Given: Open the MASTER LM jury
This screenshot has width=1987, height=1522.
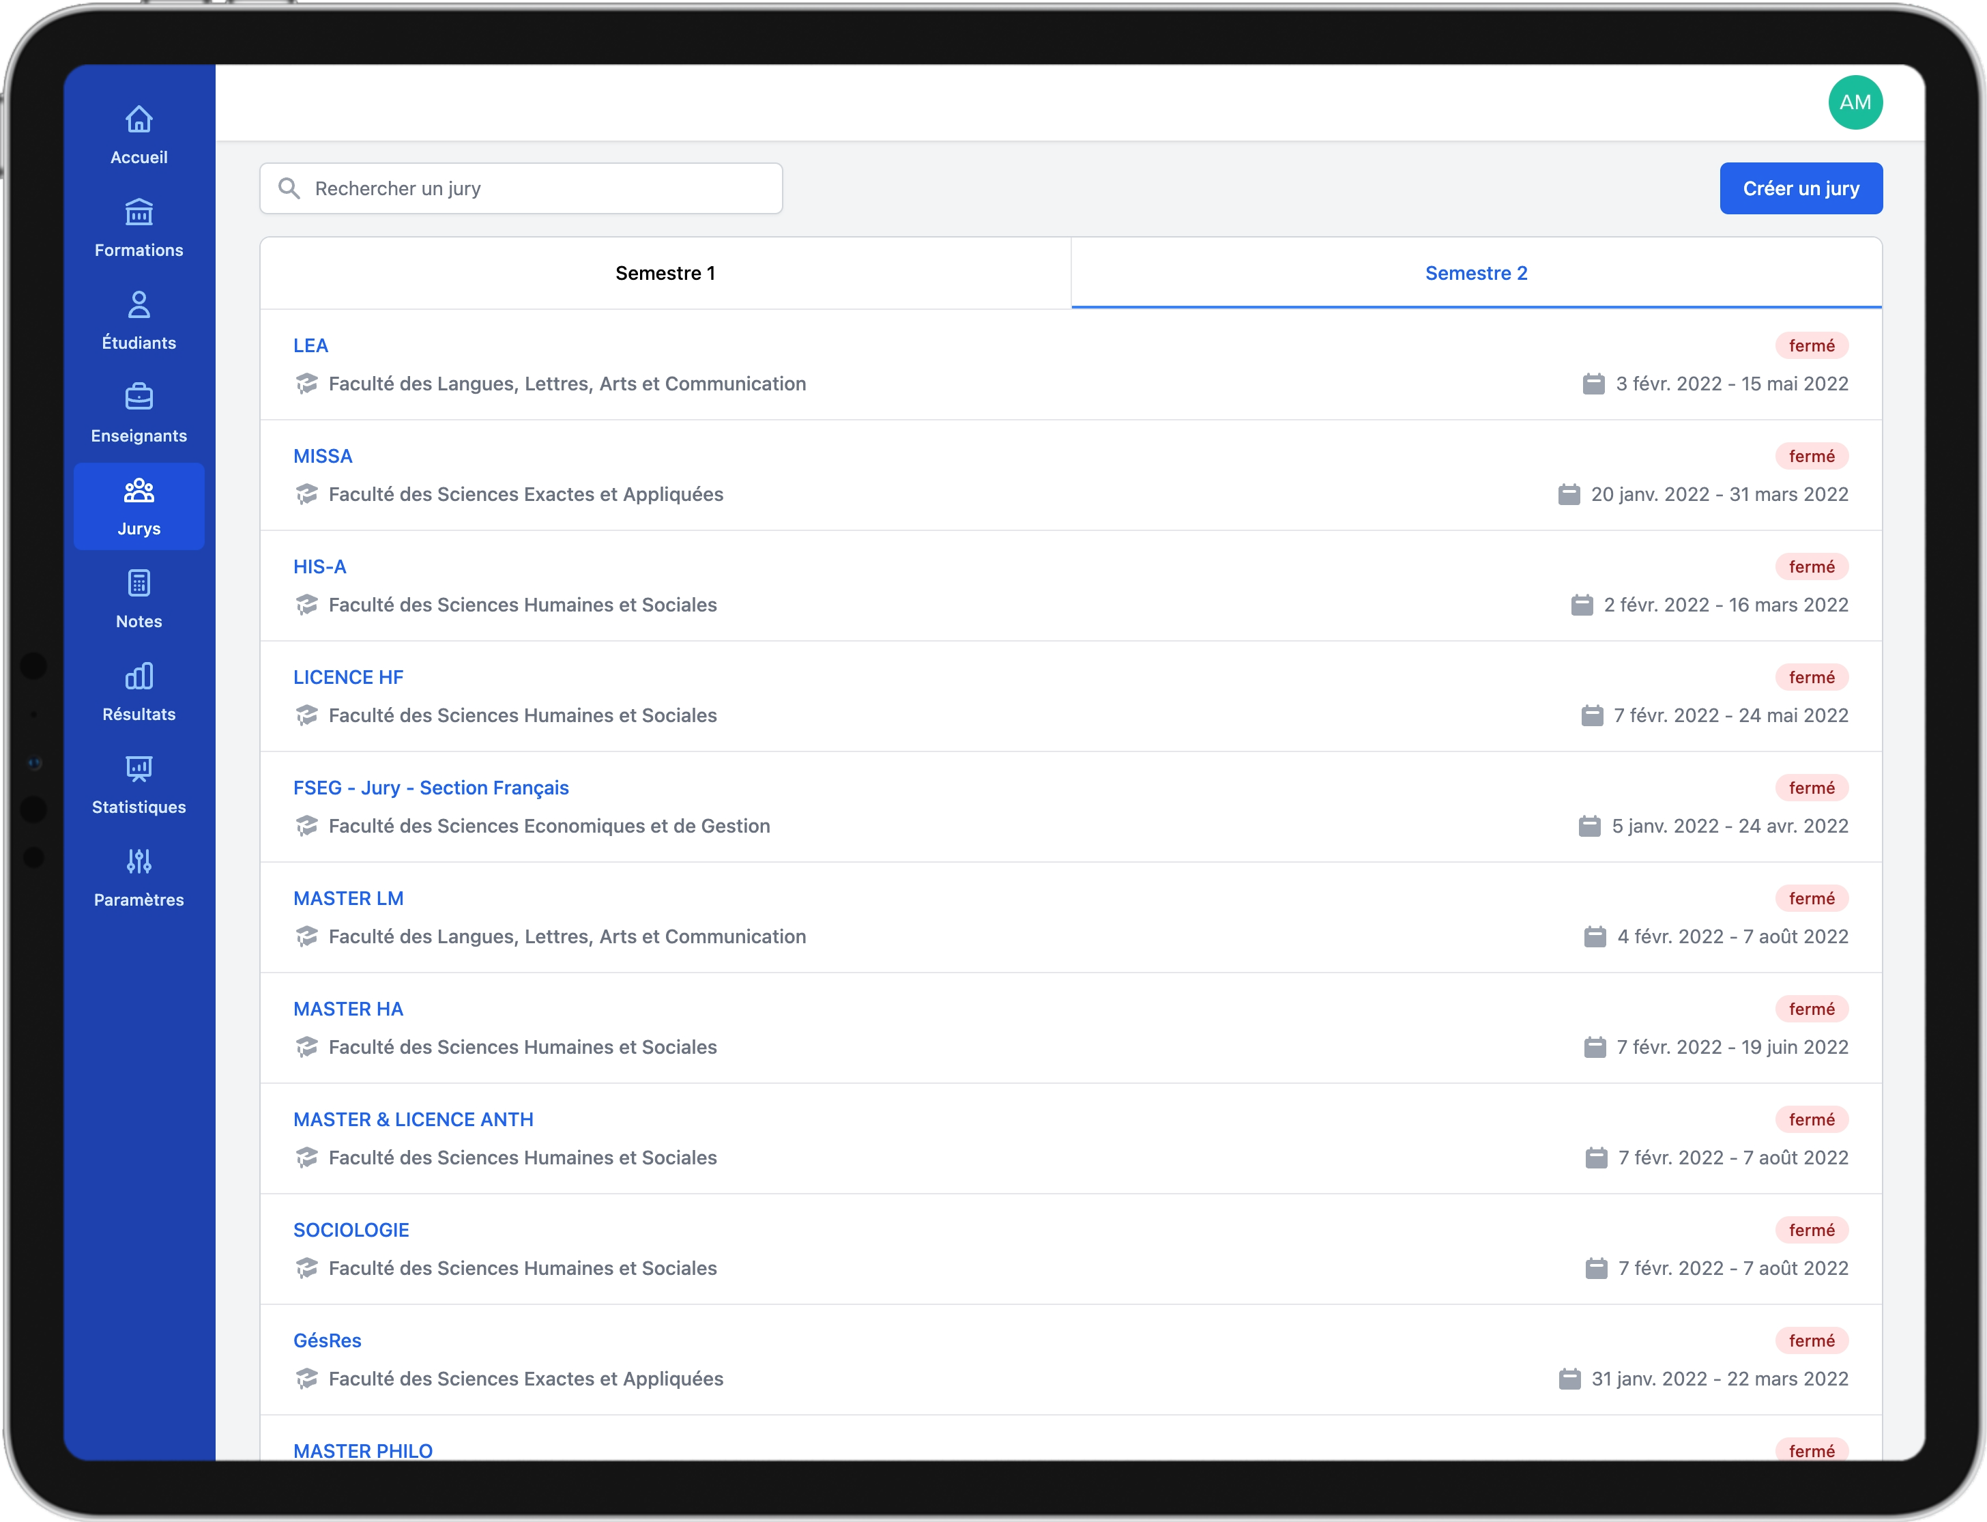Looking at the screenshot, I should click(348, 899).
